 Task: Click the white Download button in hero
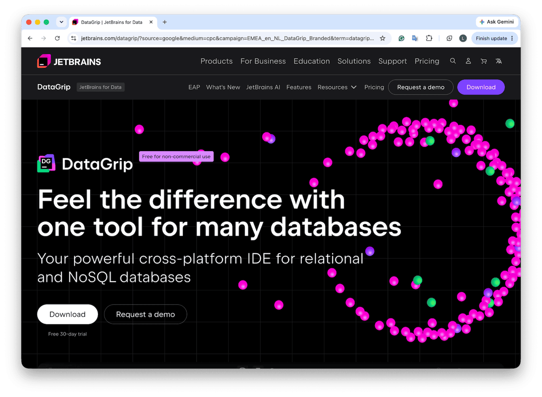pyautogui.click(x=68, y=314)
